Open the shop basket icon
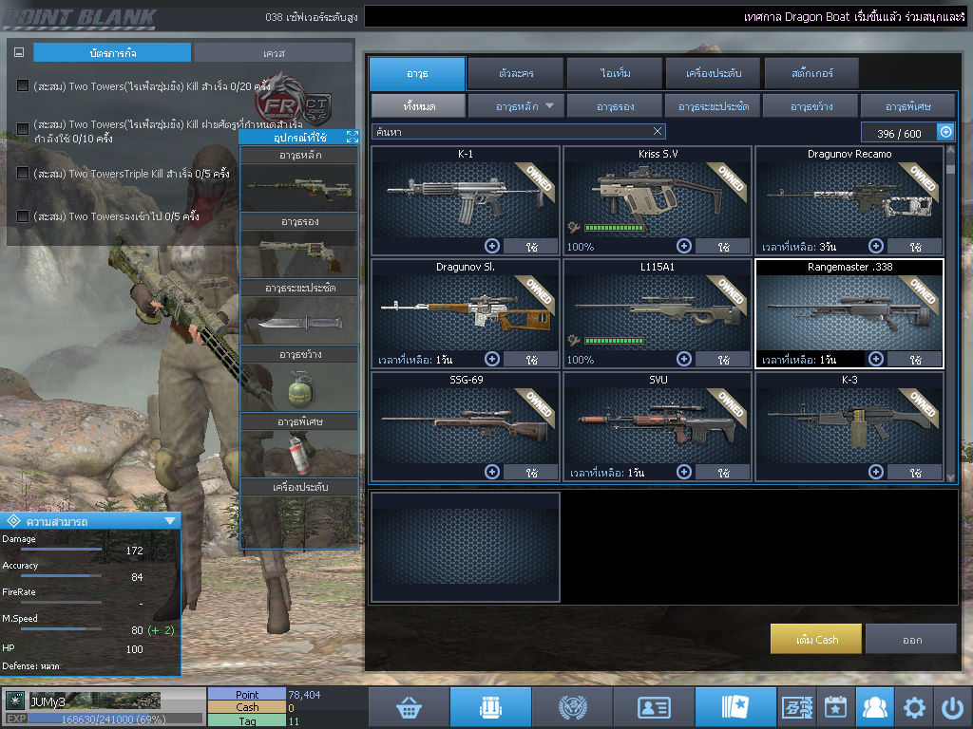Image resolution: width=973 pixels, height=729 pixels. pyautogui.click(x=409, y=707)
